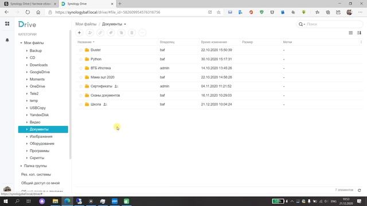The width and height of the screenshot is (367, 206).
Task: Open Рез. коп. системы category
Action: pyautogui.click(x=36, y=175)
